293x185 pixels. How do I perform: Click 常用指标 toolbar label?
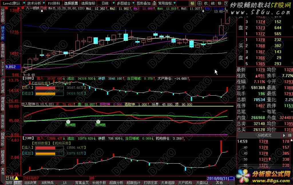165,3
